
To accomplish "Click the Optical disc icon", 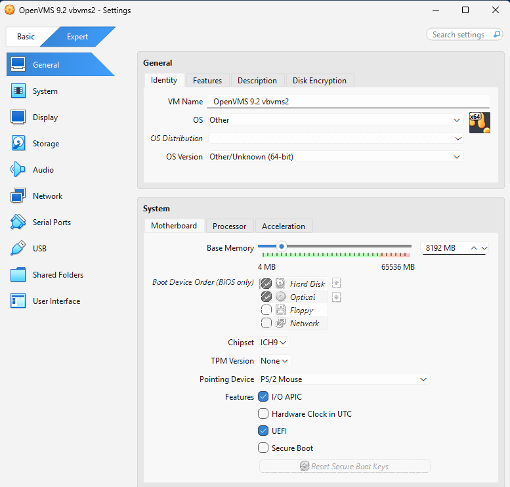I will point(280,297).
